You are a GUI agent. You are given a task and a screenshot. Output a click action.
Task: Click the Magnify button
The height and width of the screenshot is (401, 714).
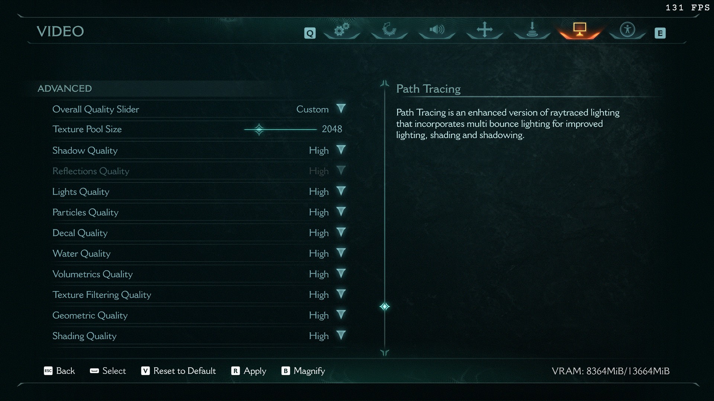pyautogui.click(x=303, y=371)
